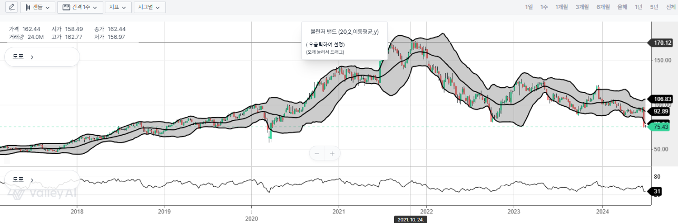678x223 pixels.
Task: Click the 볼린저 밴드 tooltip title
Action: (x=345, y=32)
